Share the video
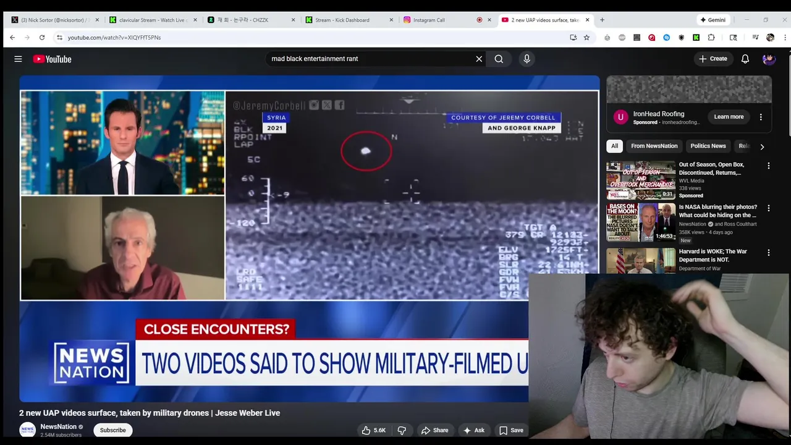Screen dimensions: 791x445 point(434,430)
